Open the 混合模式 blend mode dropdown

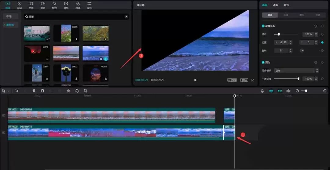tap(295, 71)
